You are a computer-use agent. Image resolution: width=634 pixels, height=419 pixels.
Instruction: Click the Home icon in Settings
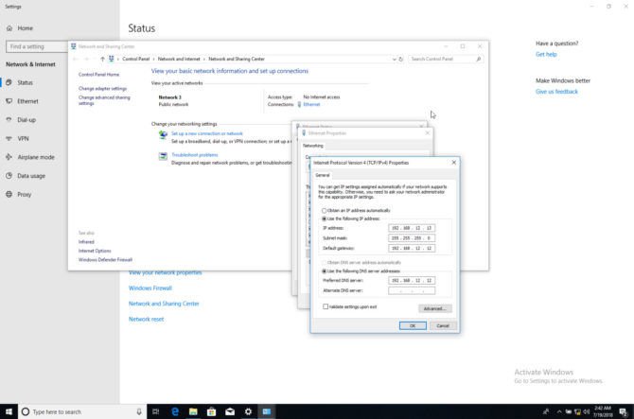(10, 28)
